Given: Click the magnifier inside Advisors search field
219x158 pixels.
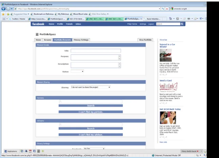Looking at the screenshot, I should [x=60, y=124].
